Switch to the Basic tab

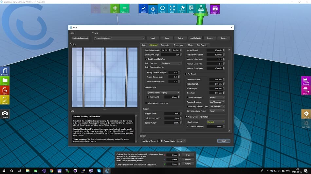[x=144, y=45]
